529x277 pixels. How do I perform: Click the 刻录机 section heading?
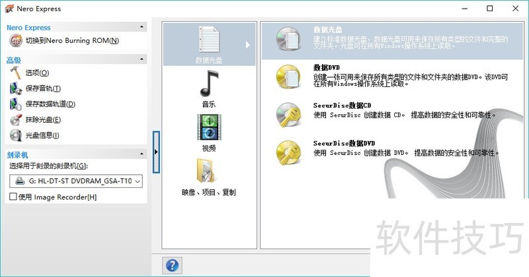[17, 155]
